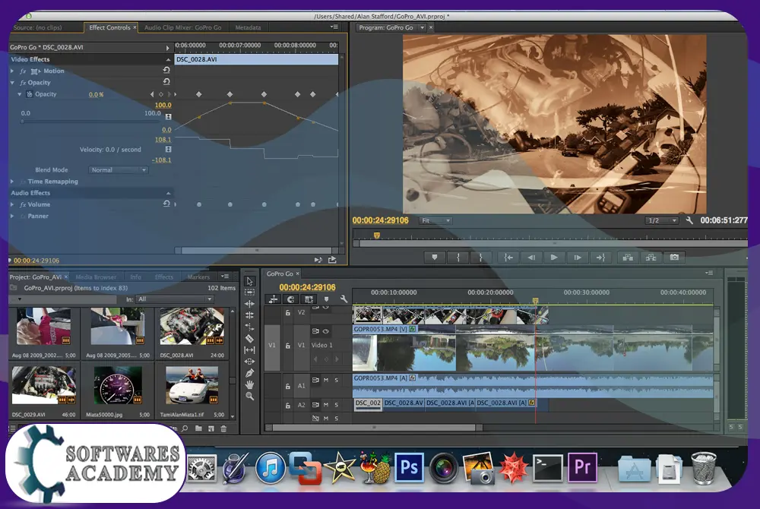Step back one frame

click(x=531, y=258)
